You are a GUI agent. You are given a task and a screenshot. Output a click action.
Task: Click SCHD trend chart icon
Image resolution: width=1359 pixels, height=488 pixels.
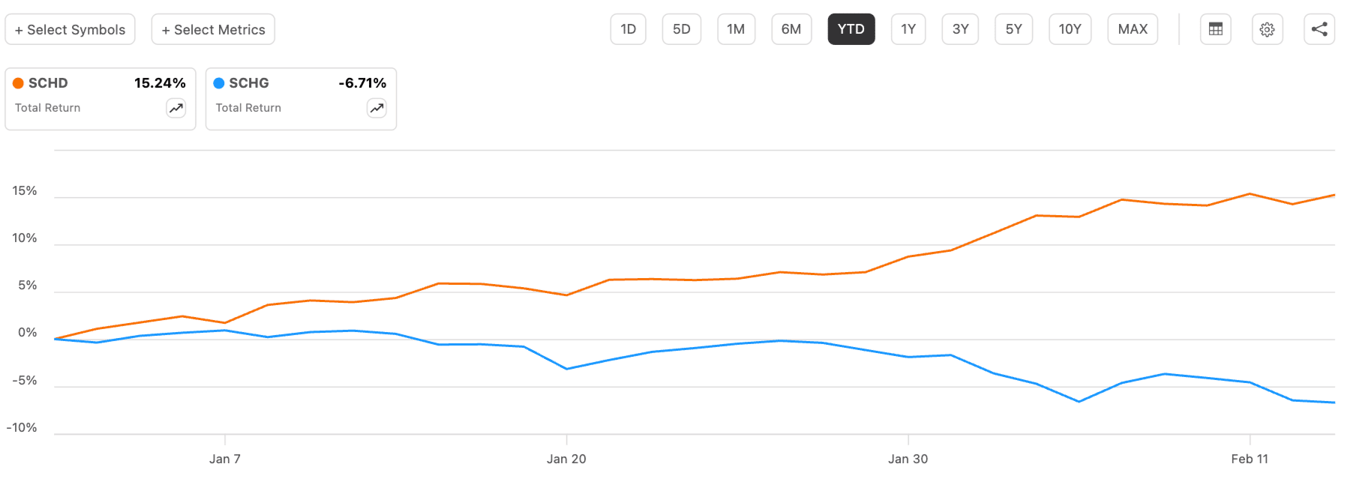click(x=176, y=108)
